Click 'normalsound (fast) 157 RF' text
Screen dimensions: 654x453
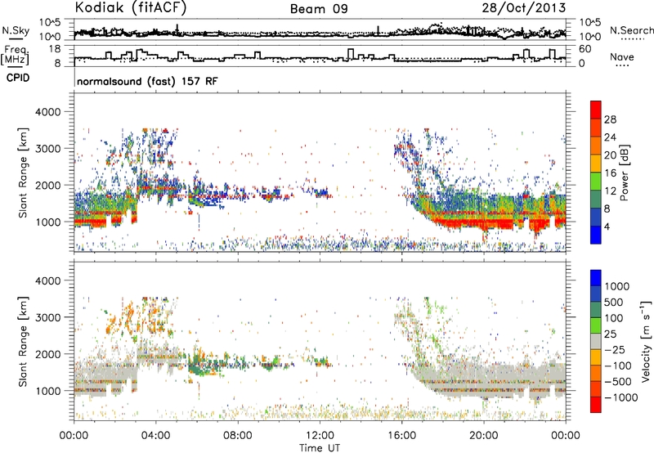[147, 81]
